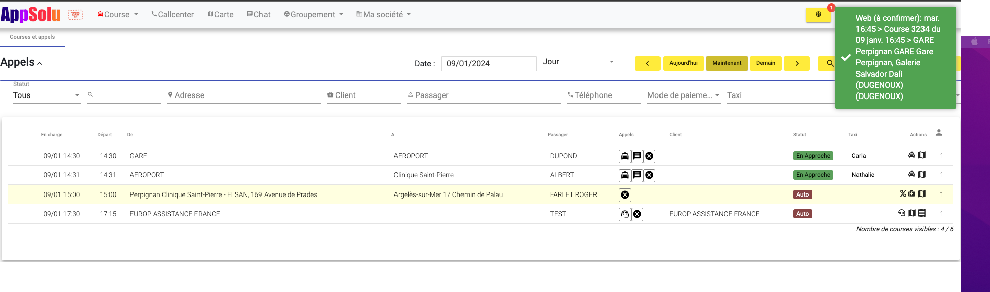
Task: Click the yellow magnifier search button
Action: 829,63
